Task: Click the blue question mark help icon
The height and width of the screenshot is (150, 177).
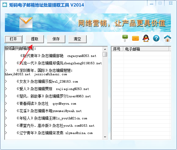Action: click(x=156, y=38)
